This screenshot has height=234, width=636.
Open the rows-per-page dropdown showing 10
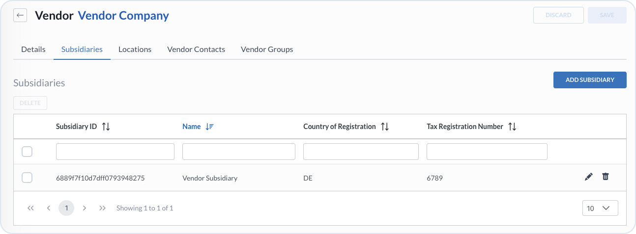(600, 208)
